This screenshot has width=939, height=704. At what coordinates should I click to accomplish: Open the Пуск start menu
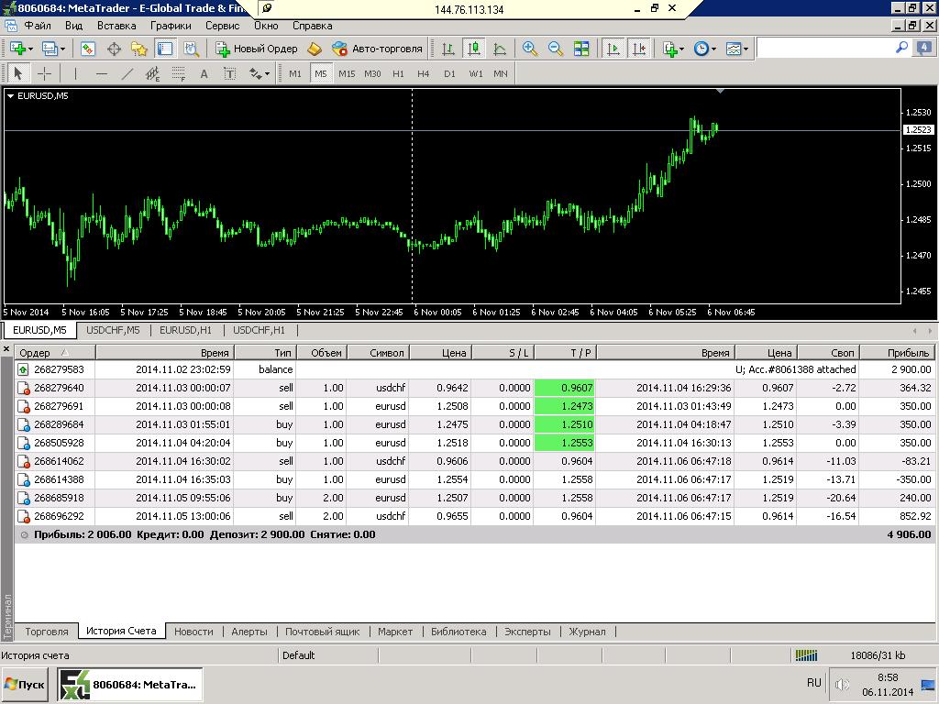tap(24, 684)
